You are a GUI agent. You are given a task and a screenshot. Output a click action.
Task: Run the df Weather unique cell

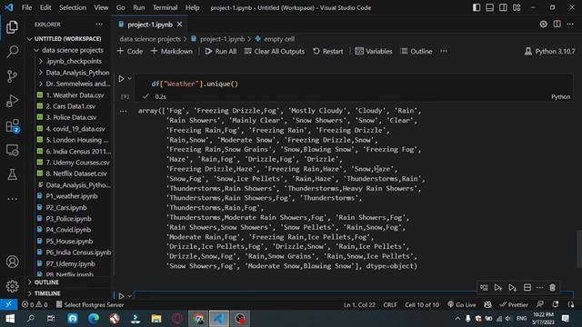tap(121, 79)
